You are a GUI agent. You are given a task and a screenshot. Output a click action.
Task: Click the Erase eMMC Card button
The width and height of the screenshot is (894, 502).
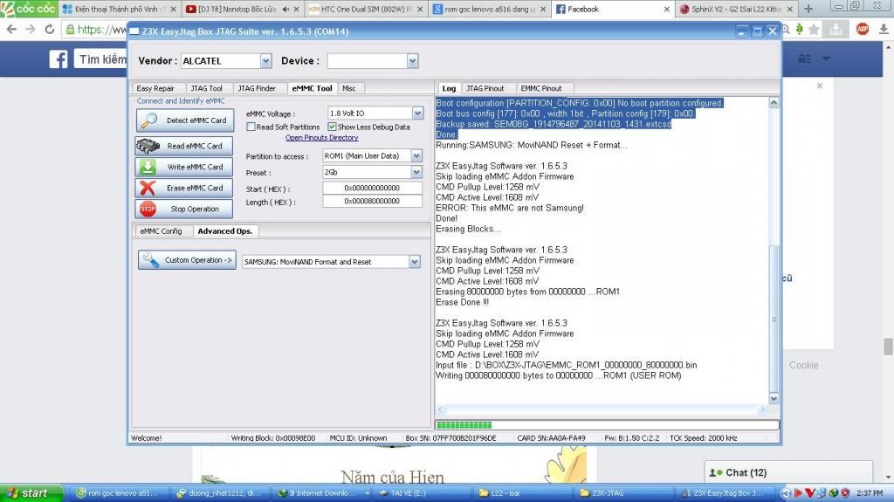[x=184, y=188]
